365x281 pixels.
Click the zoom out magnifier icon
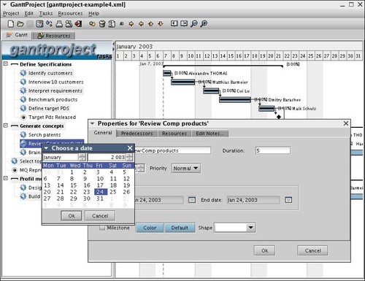194,23
